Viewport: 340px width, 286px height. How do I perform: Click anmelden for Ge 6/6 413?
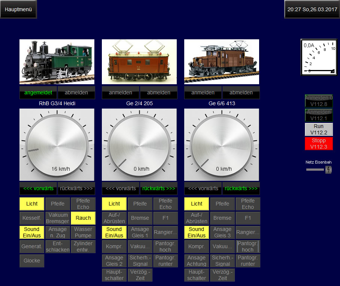[x=203, y=92]
